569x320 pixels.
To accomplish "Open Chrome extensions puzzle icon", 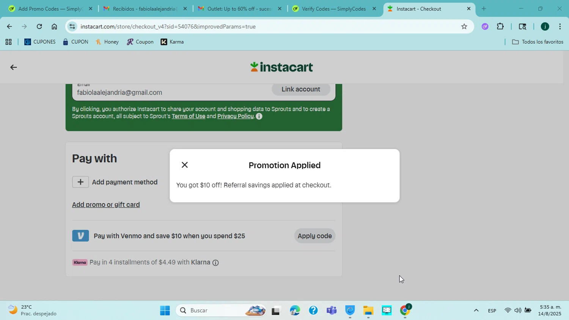I will point(500,27).
